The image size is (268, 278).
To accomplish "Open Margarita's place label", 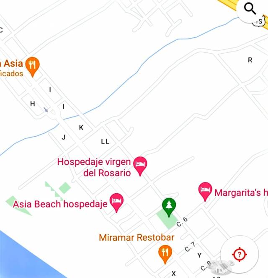I will [x=241, y=193].
